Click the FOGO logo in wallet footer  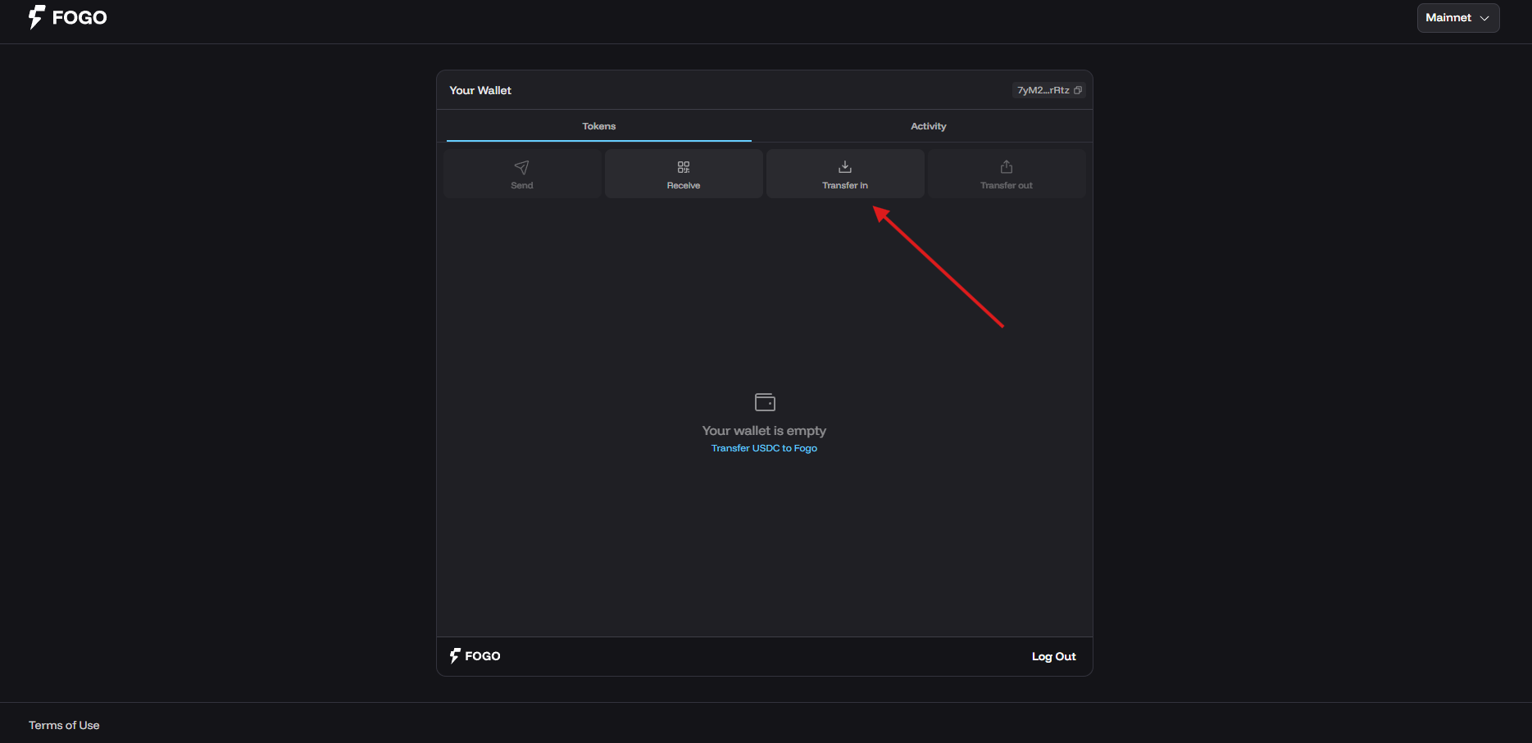475,656
